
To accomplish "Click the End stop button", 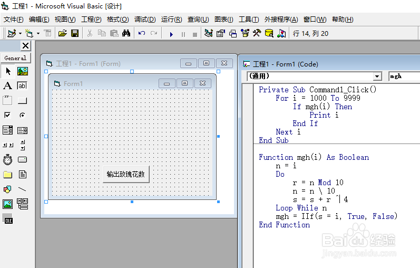I will [195, 34].
